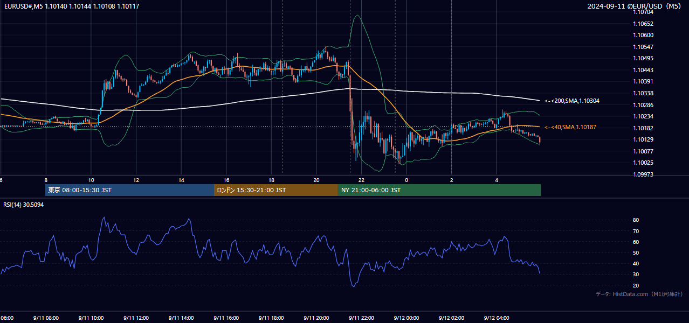Click hour label 20 on price chart axis
The height and width of the screenshot is (323, 689).
[x=316, y=180]
